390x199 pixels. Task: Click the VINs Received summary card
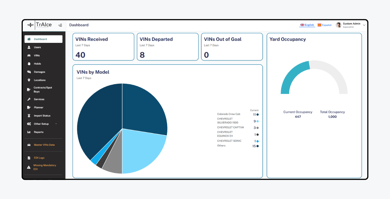(103, 47)
